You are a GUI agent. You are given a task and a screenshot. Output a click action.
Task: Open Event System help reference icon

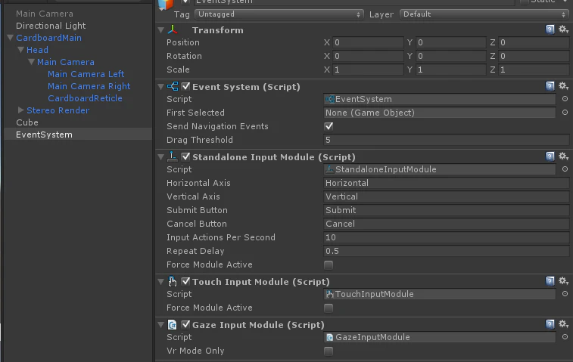[550, 86]
